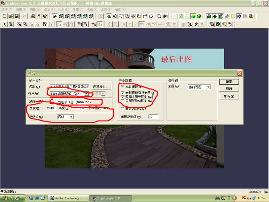Open the Luminaires desk lamp icon
The image size is (269, 202).
tap(230, 24)
